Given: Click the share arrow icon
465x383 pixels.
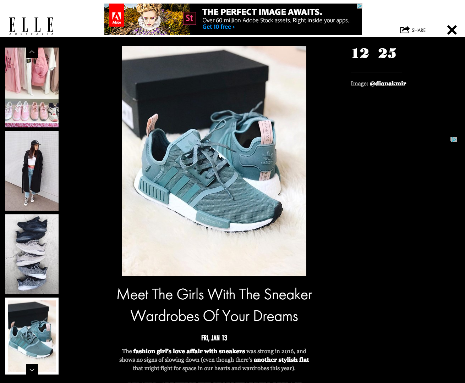Looking at the screenshot, I should 405,30.
